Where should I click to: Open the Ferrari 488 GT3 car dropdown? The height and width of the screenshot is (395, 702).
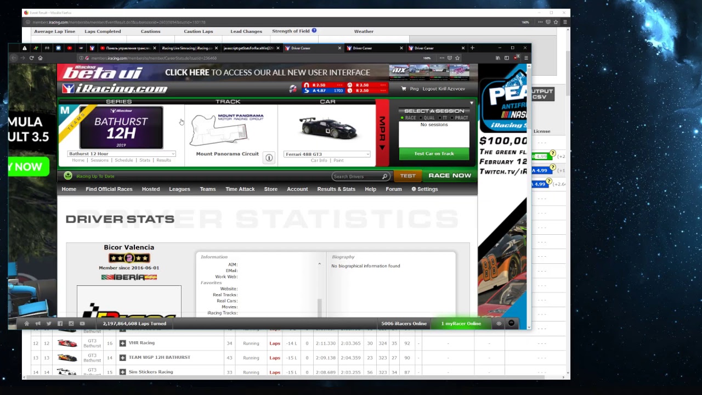click(327, 154)
